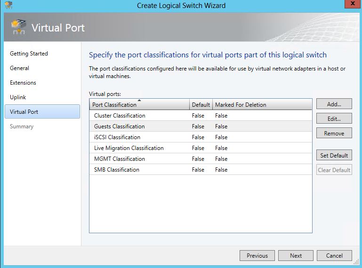Click the Virtual Port header icon
362x268 pixels.
(x=18, y=28)
